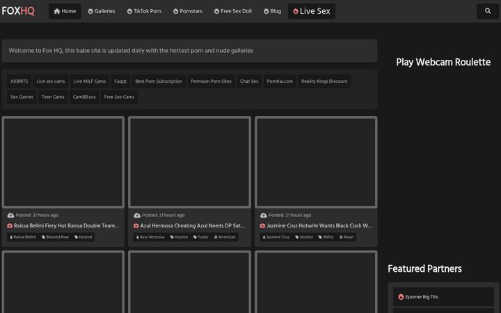The height and width of the screenshot is (313, 501).
Task: Open the Free Sex Doll nav item
Action: (x=233, y=11)
